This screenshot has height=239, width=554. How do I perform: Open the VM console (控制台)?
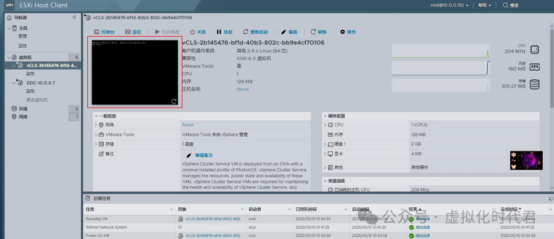point(105,32)
